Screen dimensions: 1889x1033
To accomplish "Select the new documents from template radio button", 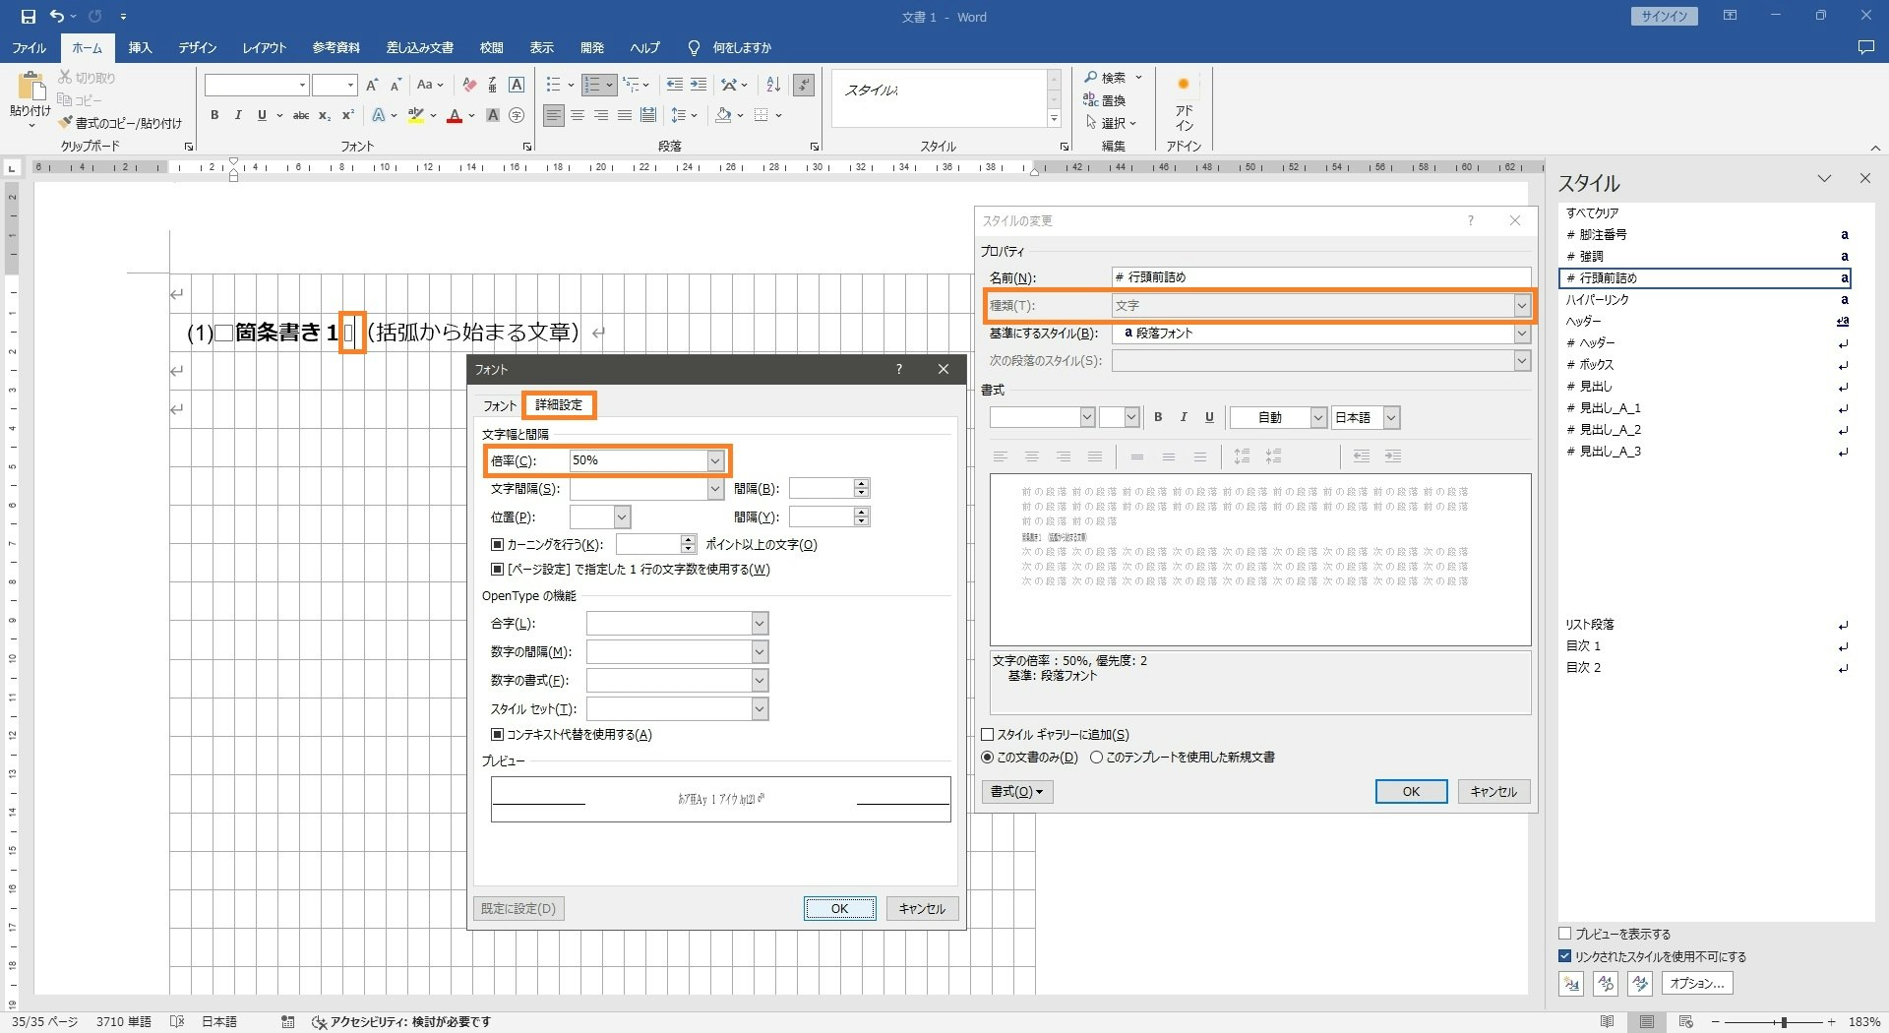I will coord(1096,758).
